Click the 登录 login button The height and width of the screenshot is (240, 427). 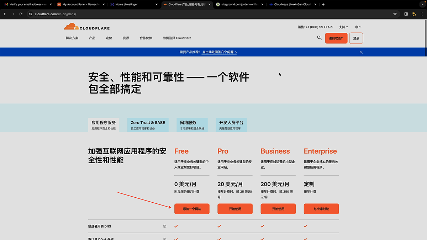pyautogui.click(x=356, y=38)
